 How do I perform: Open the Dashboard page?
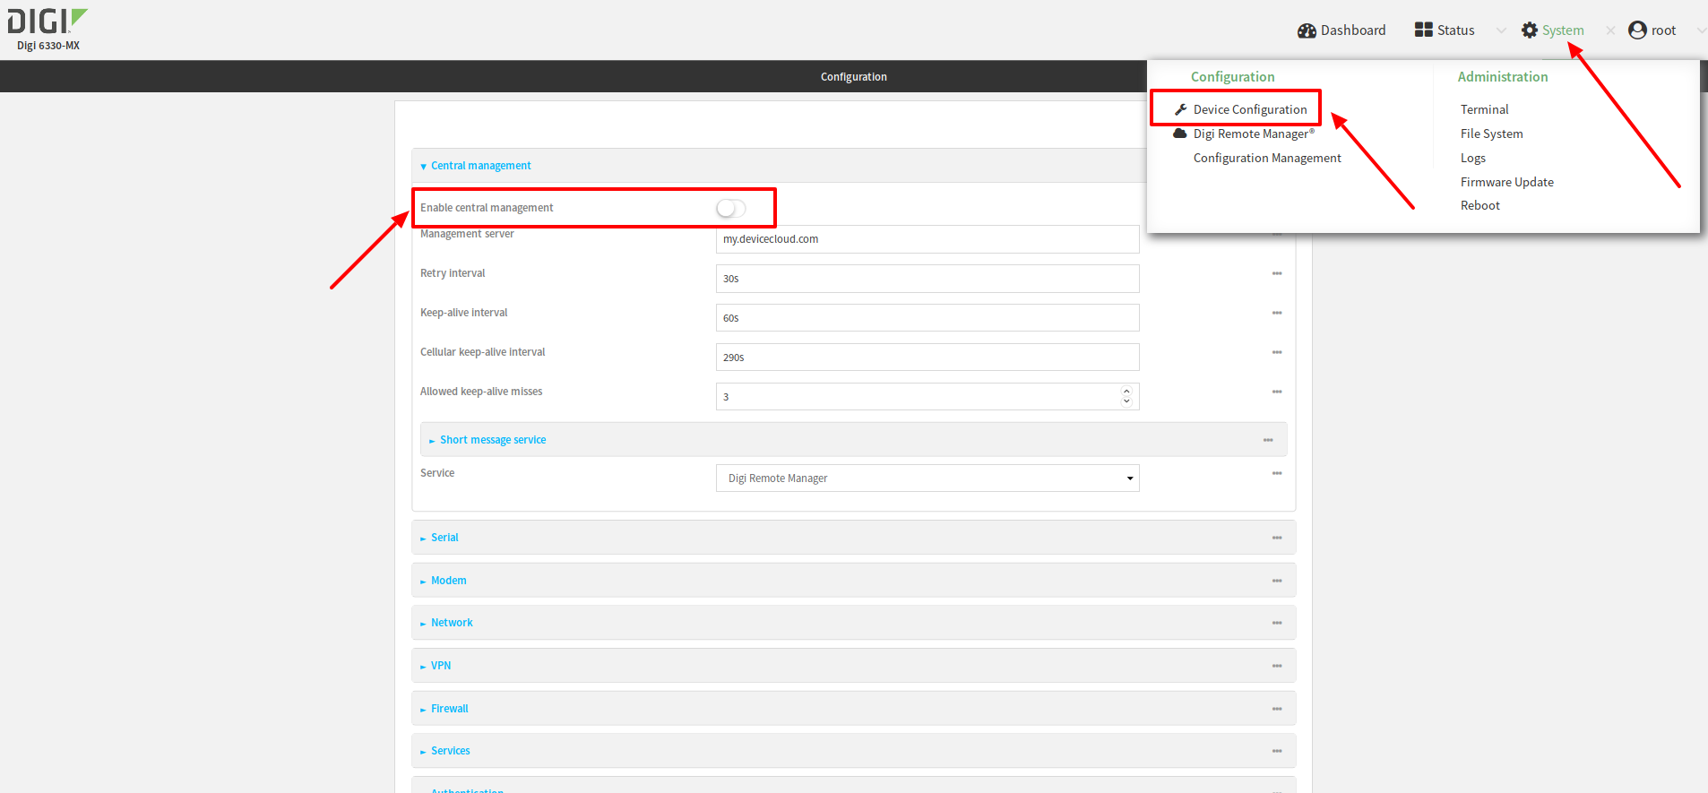(x=1341, y=30)
